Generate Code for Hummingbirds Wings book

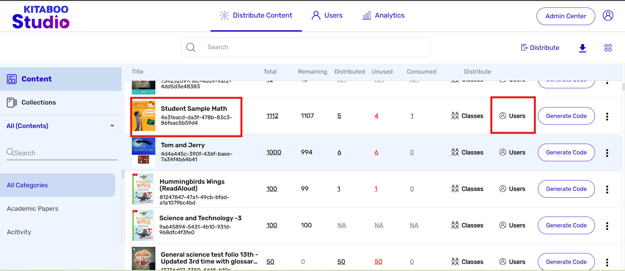[566, 189]
